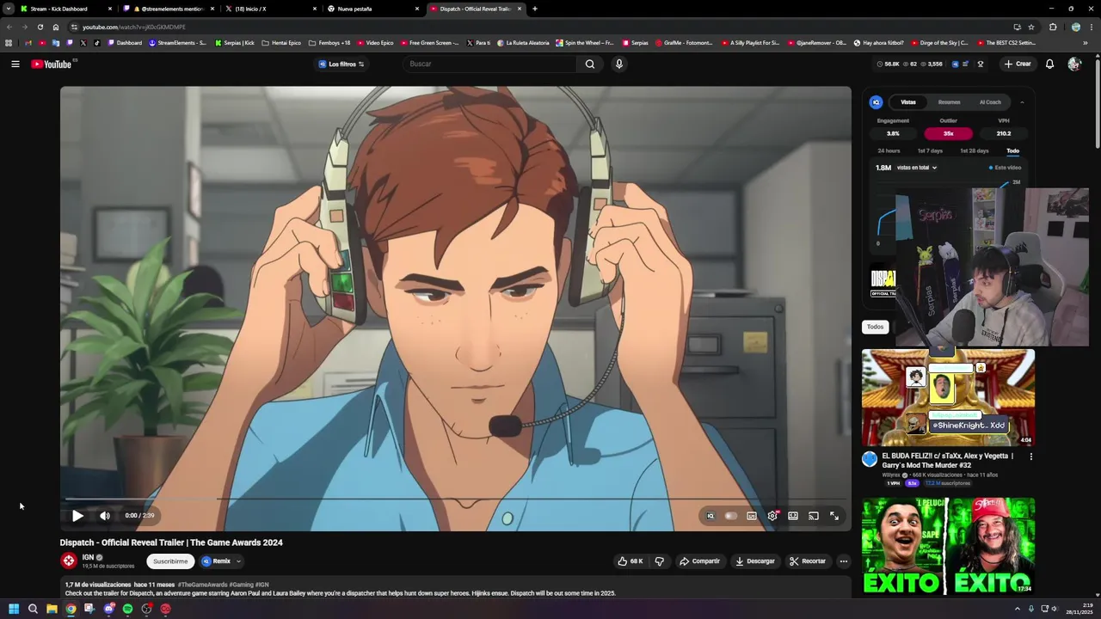The width and height of the screenshot is (1101, 619).
Task: Open the Hentai Epico bookmarks folder
Action: (x=281, y=43)
